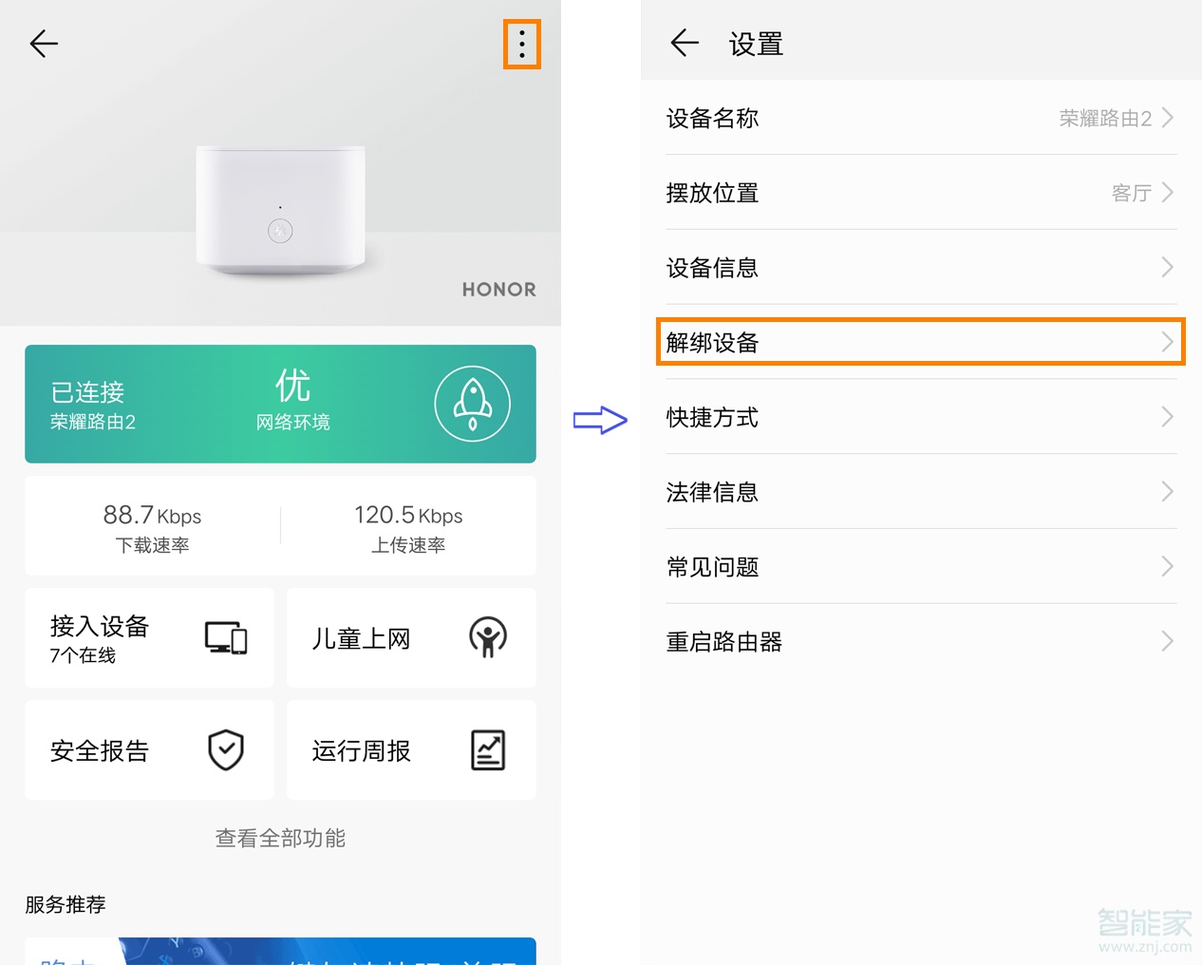This screenshot has width=1202, height=965.
Task: Tap the rocket network boost icon
Action: pos(472,404)
